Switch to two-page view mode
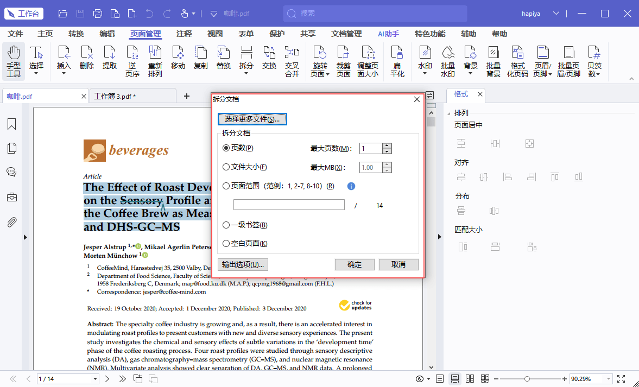This screenshot has height=387, width=639. (x=470, y=379)
